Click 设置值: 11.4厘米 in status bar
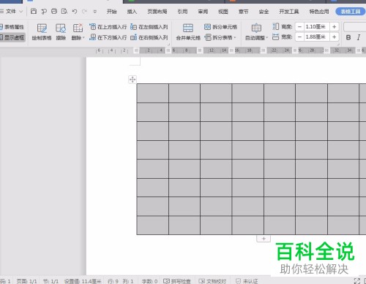Image resolution: width=366 pixels, height=284 pixels. (83, 281)
